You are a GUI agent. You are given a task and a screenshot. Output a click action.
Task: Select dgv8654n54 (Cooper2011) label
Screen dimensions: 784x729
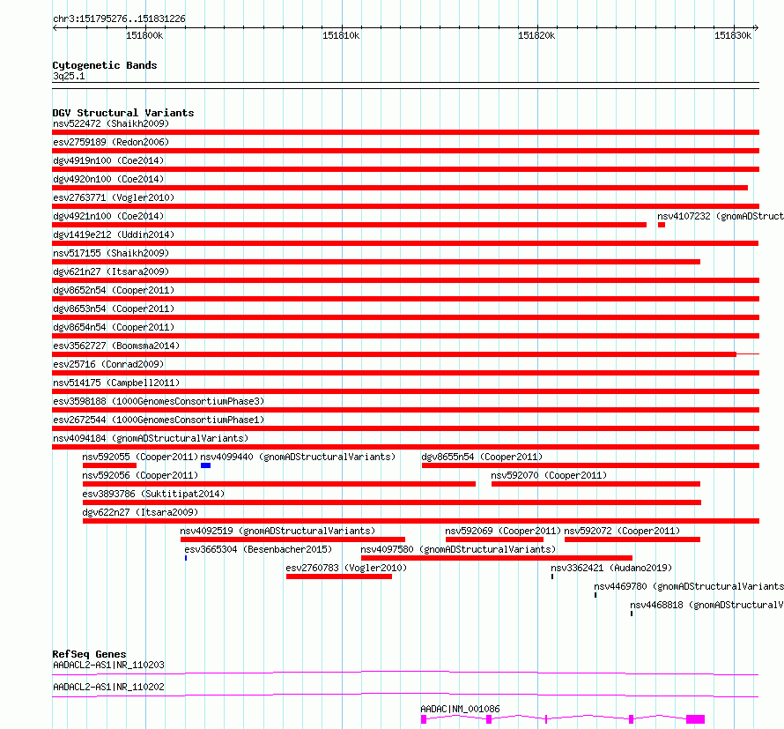tap(114, 327)
